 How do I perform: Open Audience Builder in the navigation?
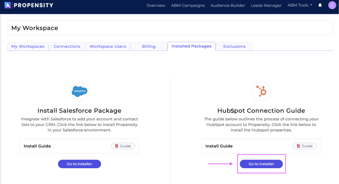click(228, 5)
